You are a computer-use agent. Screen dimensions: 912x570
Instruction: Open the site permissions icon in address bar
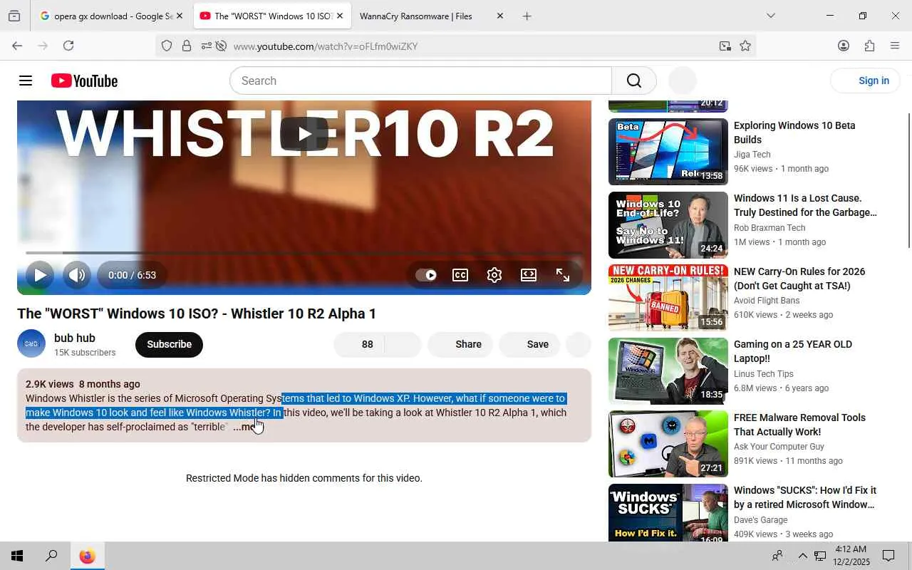point(206,46)
